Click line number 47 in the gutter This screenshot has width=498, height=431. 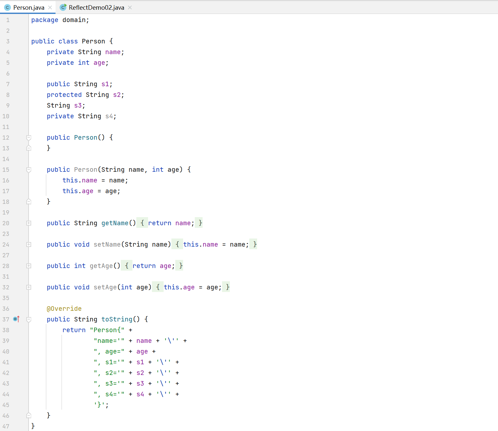(x=6, y=426)
